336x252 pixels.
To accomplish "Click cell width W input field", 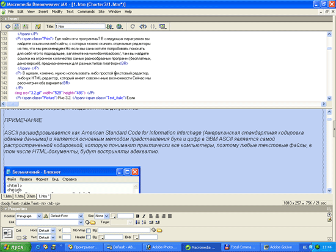I will 67,231.
